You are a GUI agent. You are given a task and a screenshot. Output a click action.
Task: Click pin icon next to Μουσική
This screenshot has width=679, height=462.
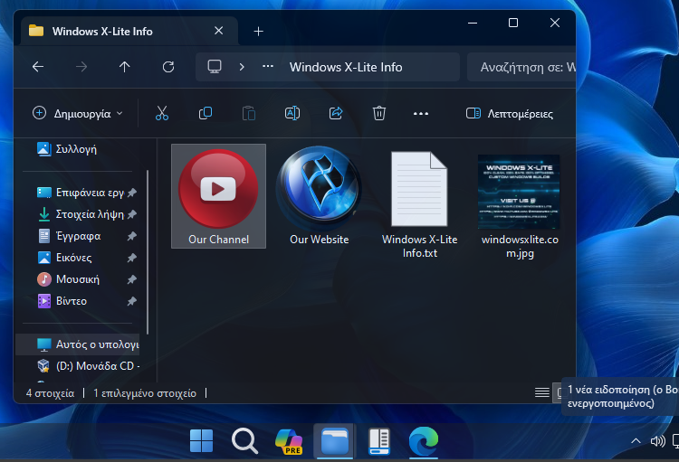pyautogui.click(x=132, y=279)
